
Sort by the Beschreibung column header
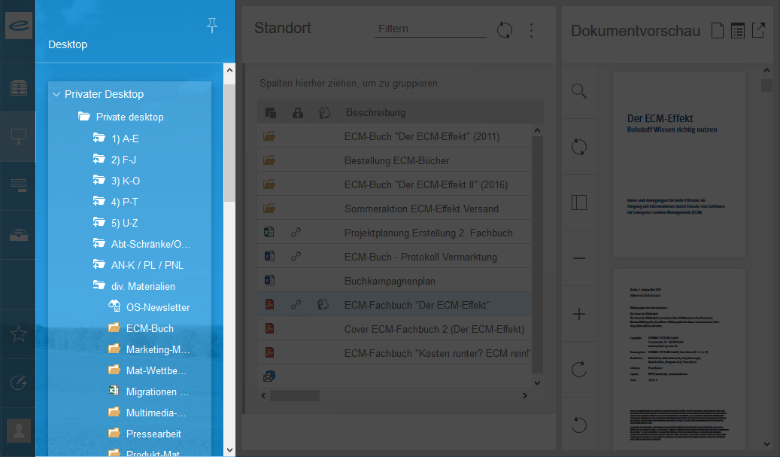[x=375, y=112]
